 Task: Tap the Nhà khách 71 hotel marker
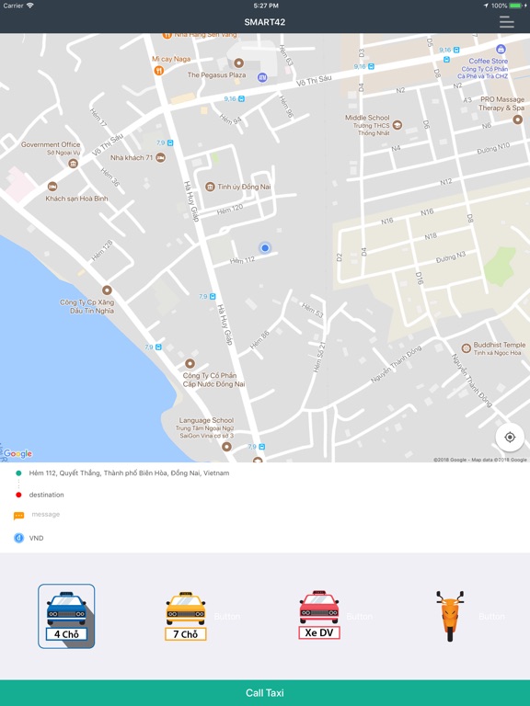[x=160, y=157]
